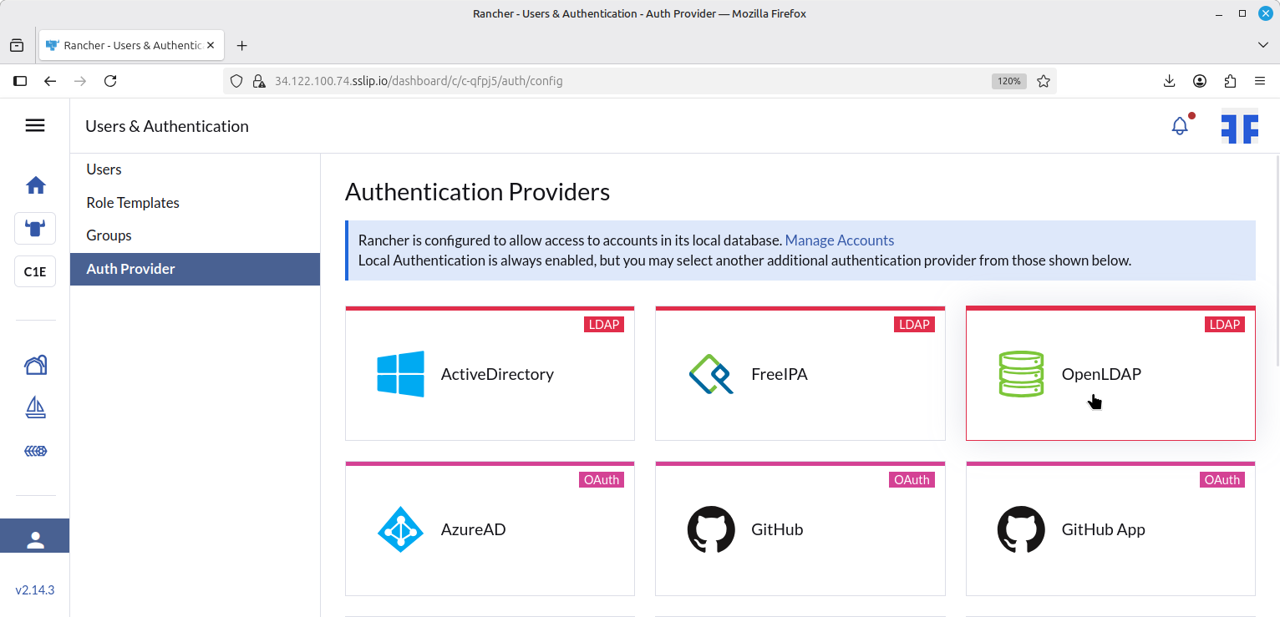Click the Users & Authentication header title

167,126
